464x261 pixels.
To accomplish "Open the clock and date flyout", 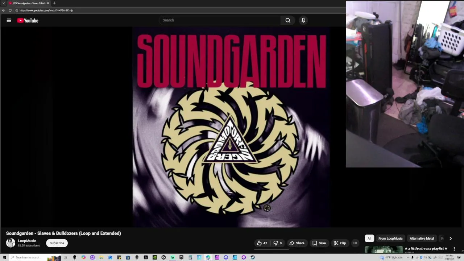I will click(x=450, y=257).
